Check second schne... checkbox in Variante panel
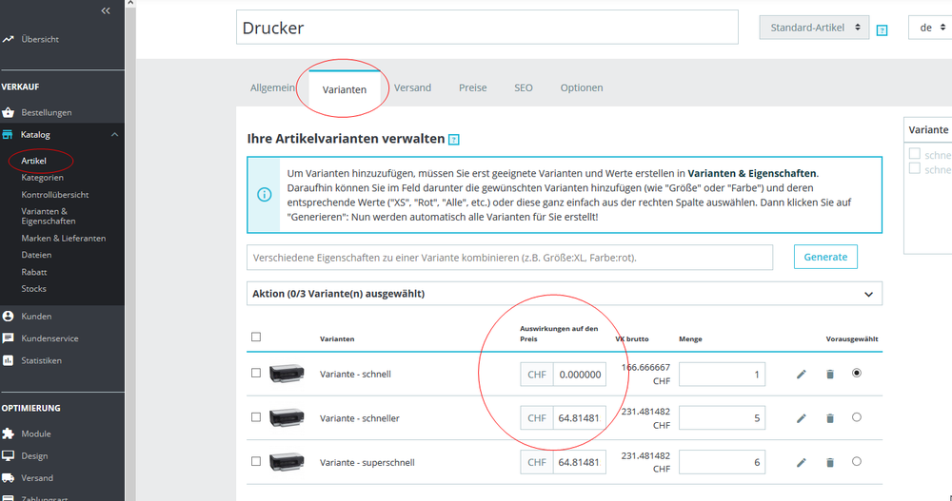Screen dimensions: 952x501 pos(914,168)
